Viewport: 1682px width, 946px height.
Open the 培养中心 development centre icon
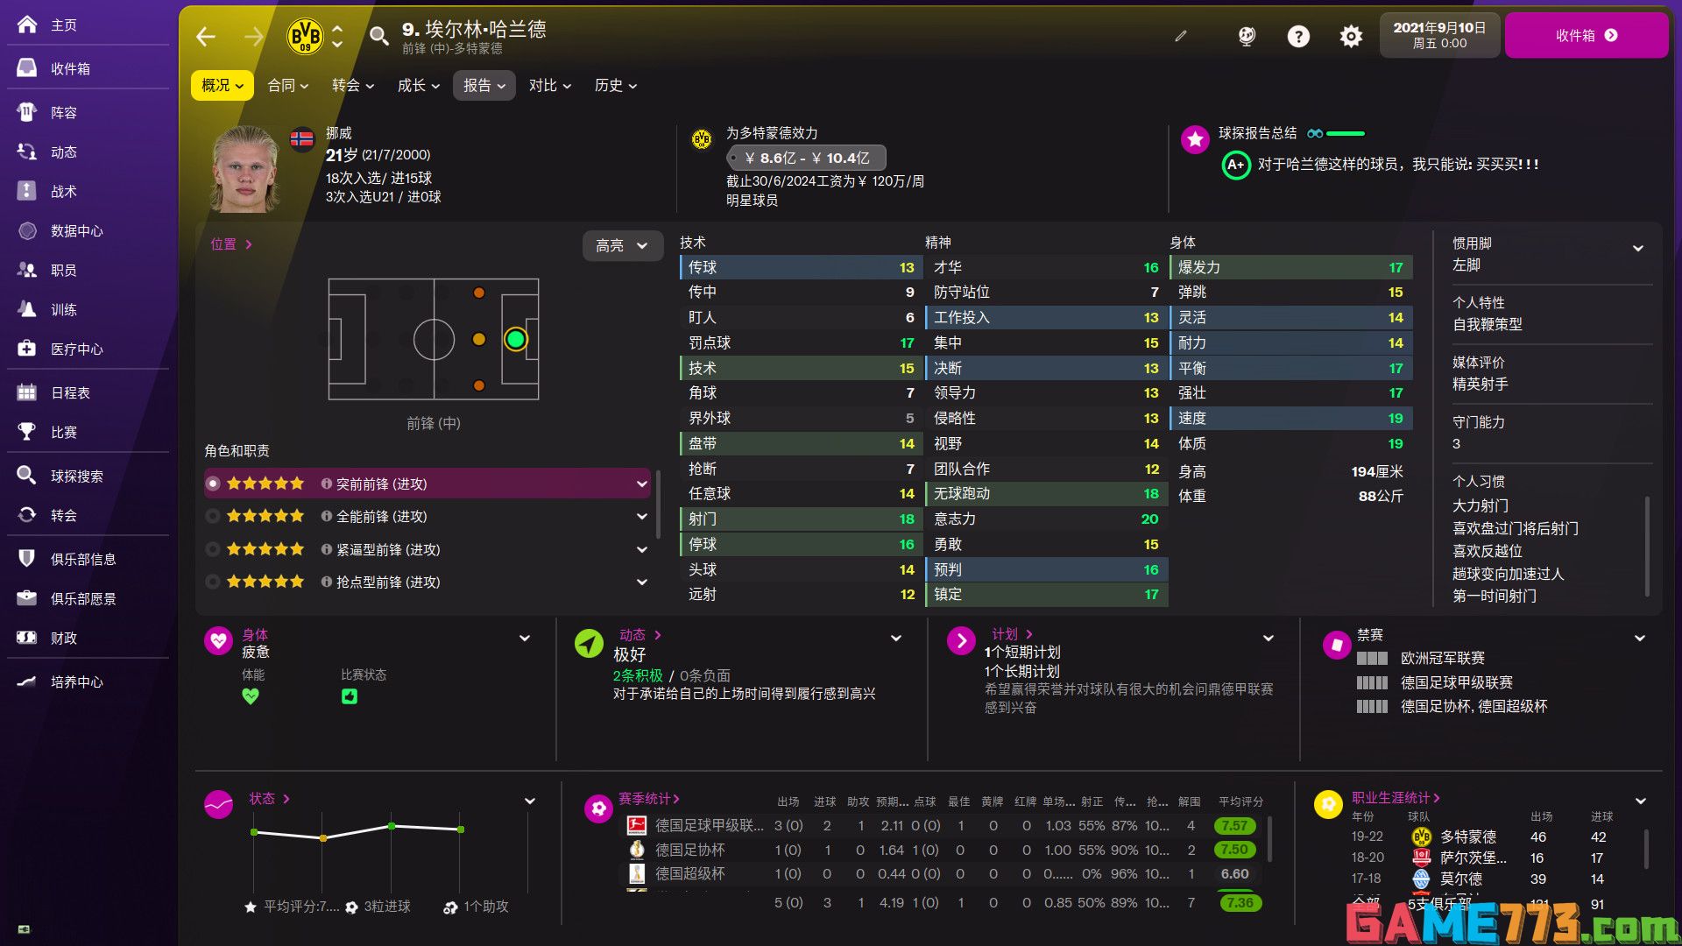pyautogui.click(x=27, y=681)
